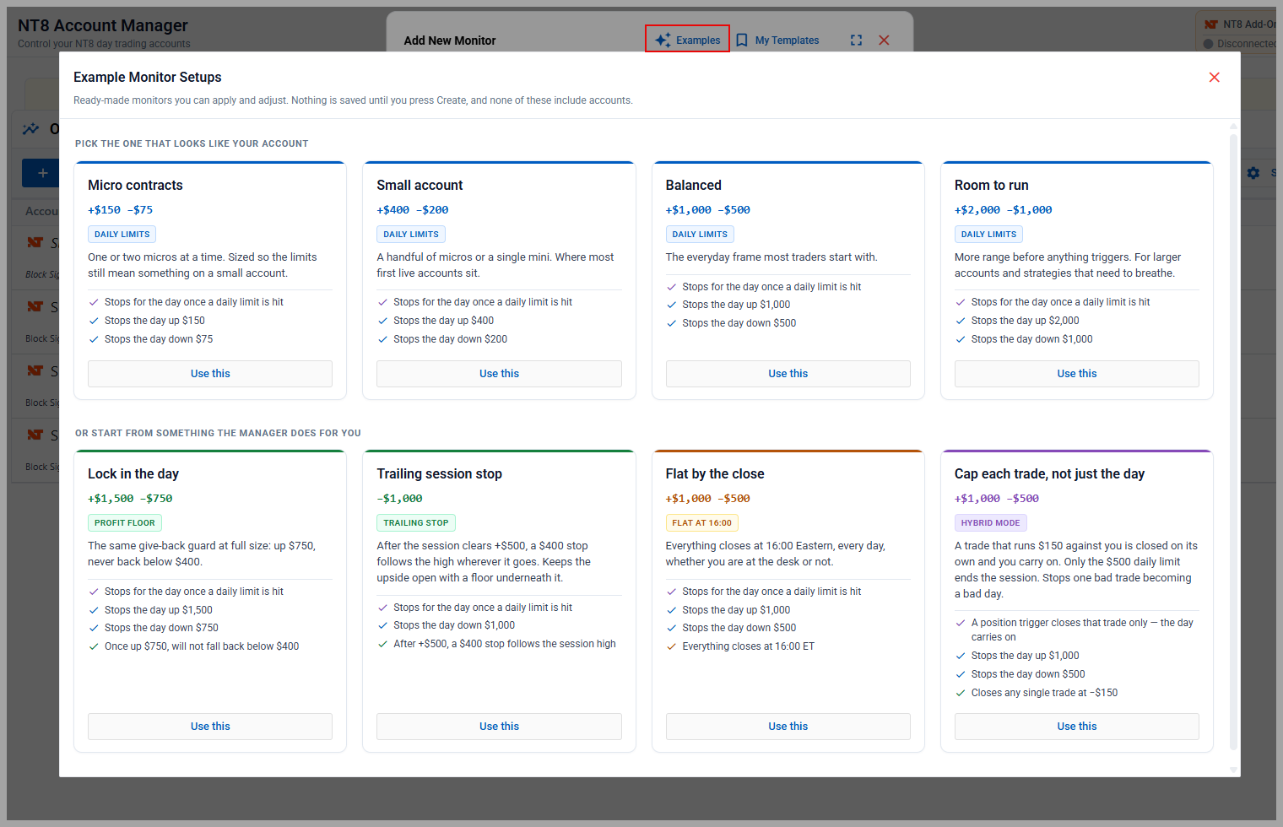Click 'Stops the day down $1,000' in Room to run

1031,339
